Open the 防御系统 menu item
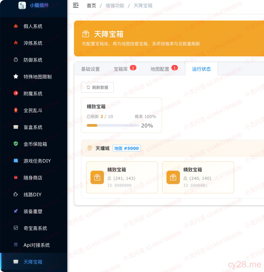This screenshot has width=264, height=272. point(34,60)
